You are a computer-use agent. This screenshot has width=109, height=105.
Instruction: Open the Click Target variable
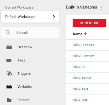click(x=82, y=78)
